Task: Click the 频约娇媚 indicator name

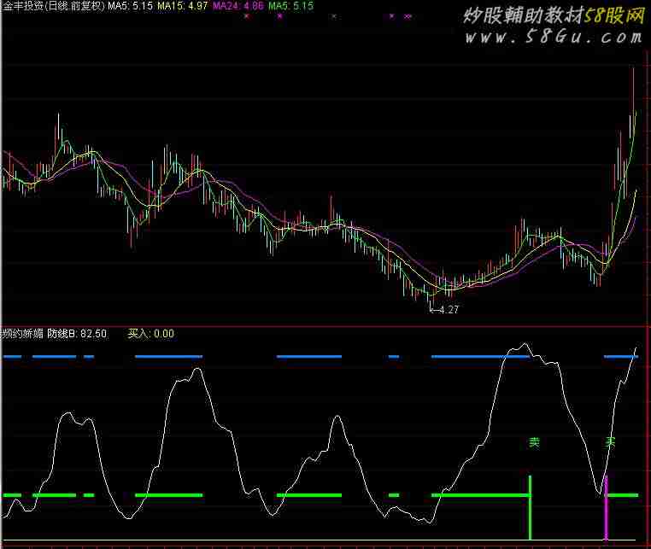Action: (x=21, y=334)
